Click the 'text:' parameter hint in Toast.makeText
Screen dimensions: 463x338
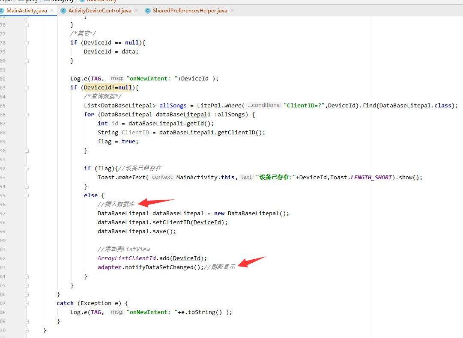tap(247, 177)
